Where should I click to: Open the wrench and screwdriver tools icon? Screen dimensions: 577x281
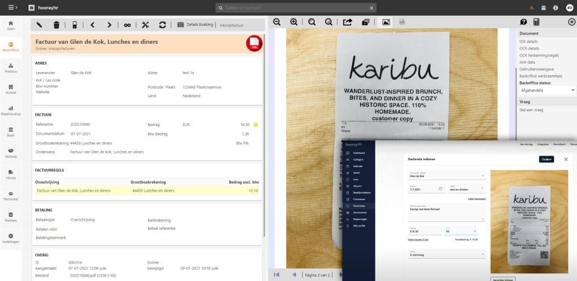click(145, 25)
